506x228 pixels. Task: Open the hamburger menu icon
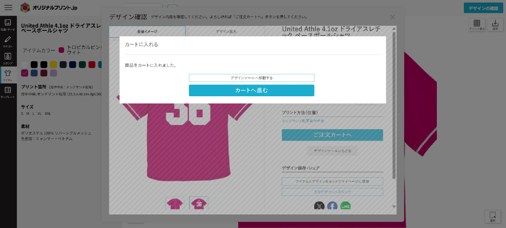pyautogui.click(x=8, y=8)
